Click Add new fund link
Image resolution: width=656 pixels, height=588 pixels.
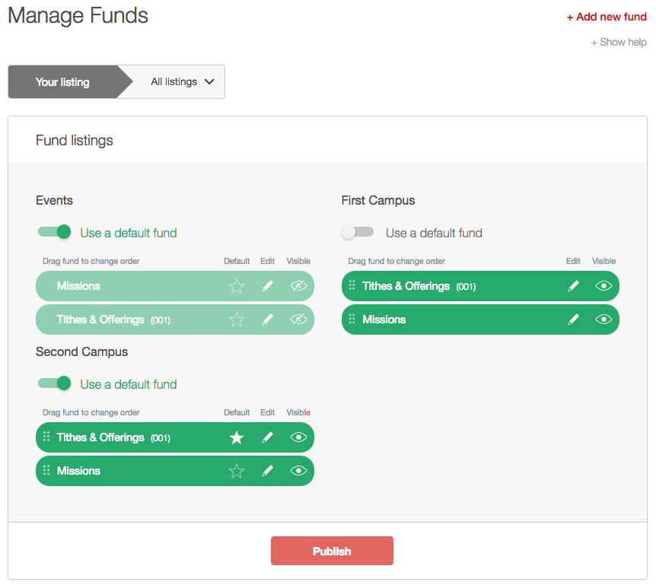pos(607,16)
